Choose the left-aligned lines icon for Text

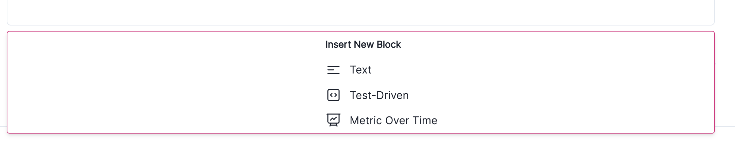pos(333,70)
